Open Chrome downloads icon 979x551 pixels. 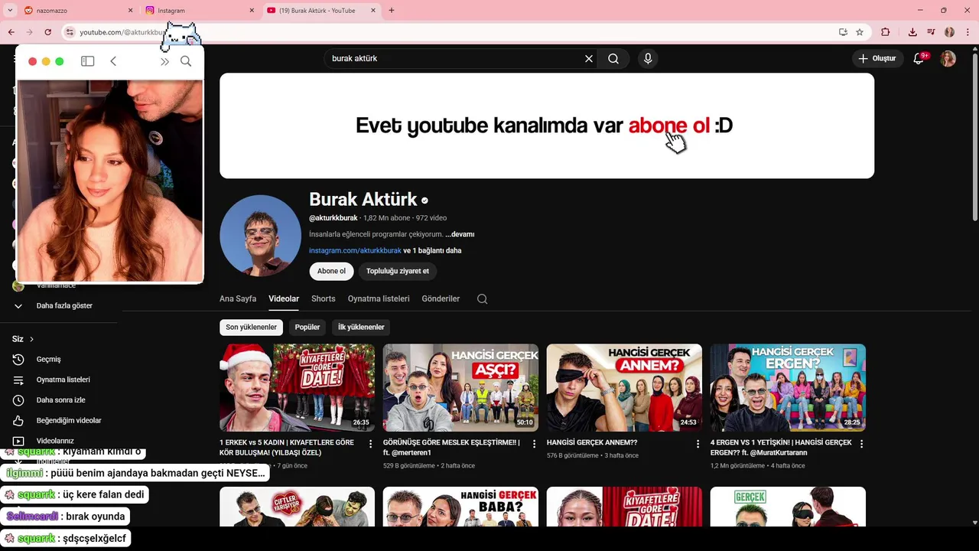(912, 32)
